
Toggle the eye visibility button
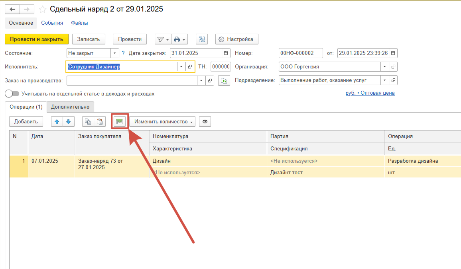[x=205, y=122]
